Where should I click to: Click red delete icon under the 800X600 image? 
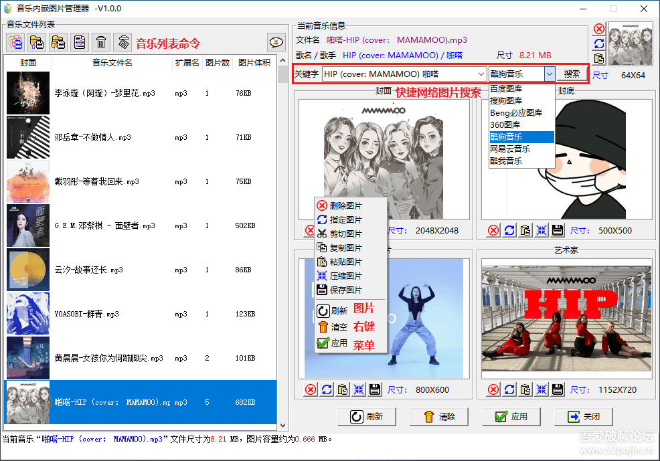point(311,389)
